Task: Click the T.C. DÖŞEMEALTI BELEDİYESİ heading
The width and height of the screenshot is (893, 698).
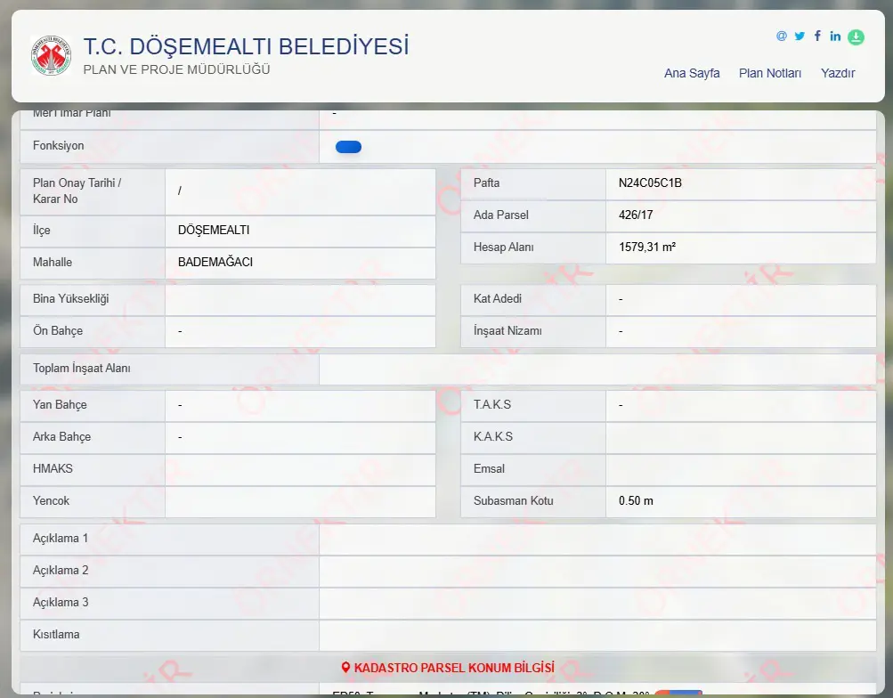Action: click(246, 46)
